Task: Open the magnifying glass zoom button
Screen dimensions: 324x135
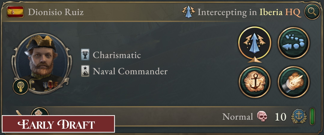Action: pyautogui.click(x=312, y=12)
